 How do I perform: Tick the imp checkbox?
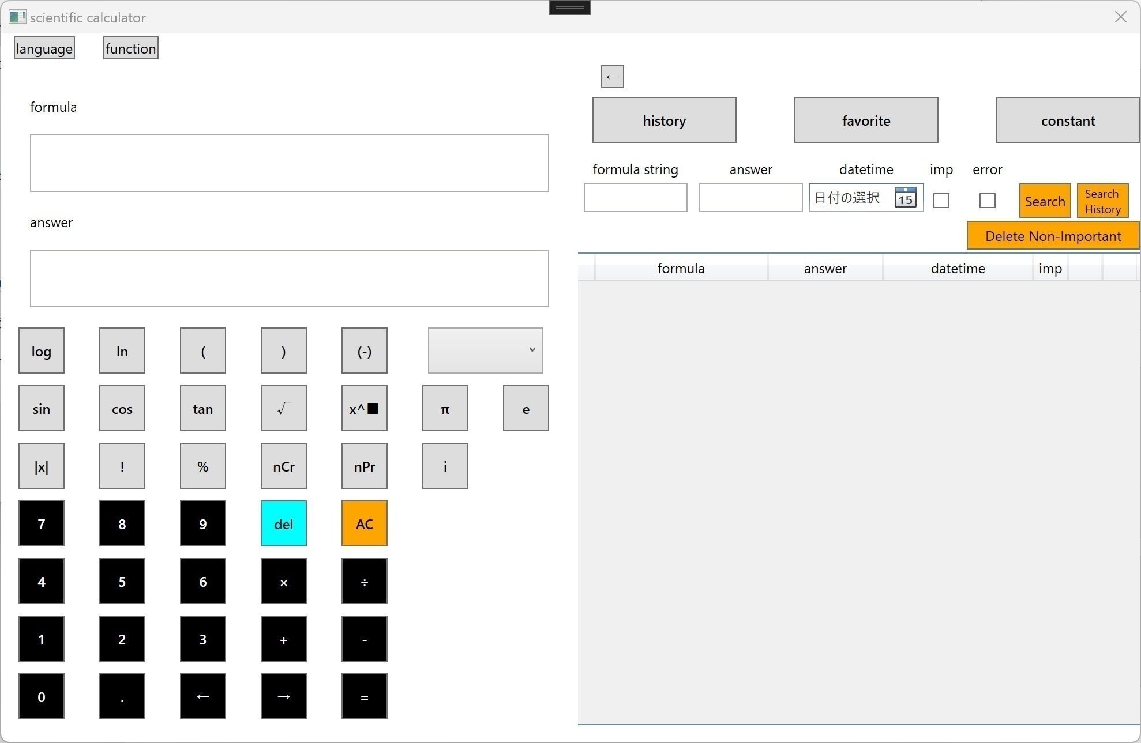pos(941,201)
